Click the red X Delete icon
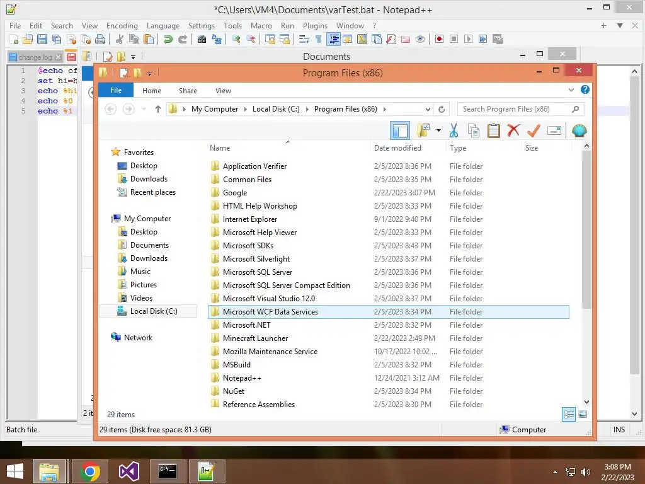This screenshot has width=645, height=484. tap(513, 131)
